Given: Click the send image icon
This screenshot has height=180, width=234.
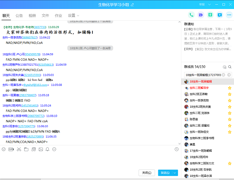Looking at the screenshot, I should tap(40, 149).
